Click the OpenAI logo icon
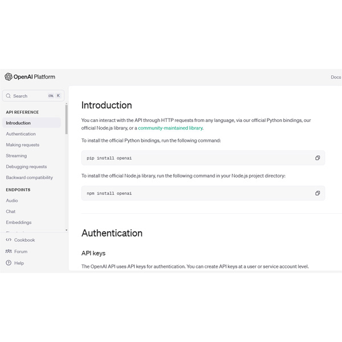Image resolution: width=342 pixels, height=342 pixels. [x=9, y=77]
